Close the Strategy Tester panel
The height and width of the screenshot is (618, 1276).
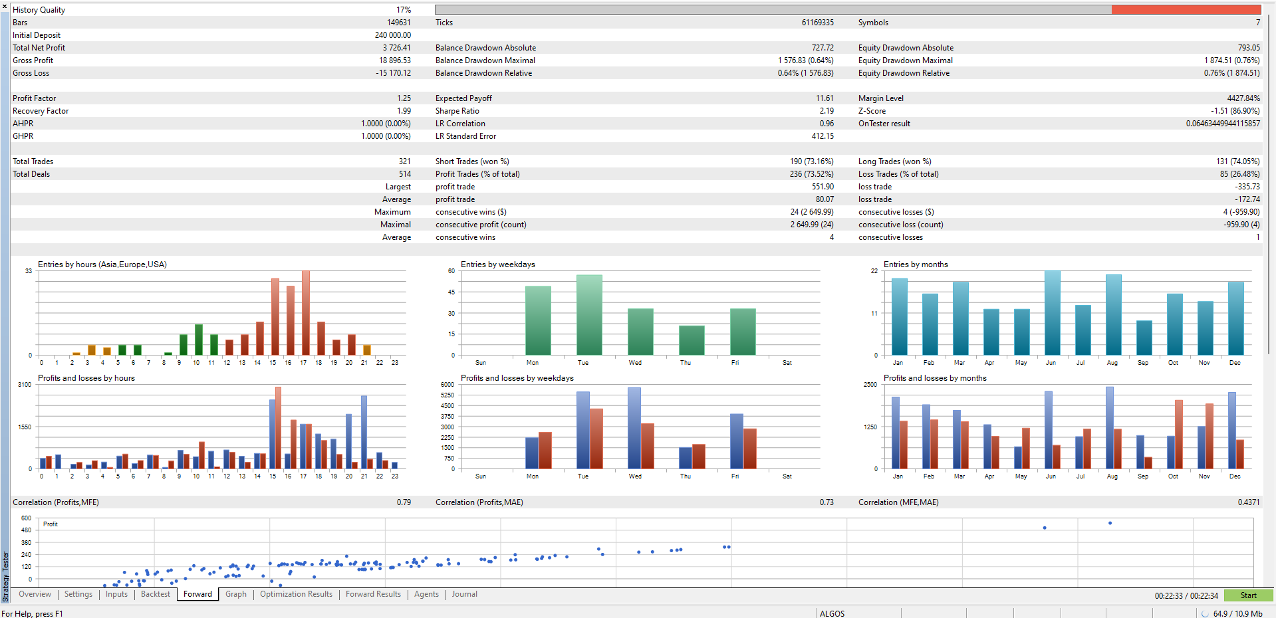pyautogui.click(x=5, y=5)
